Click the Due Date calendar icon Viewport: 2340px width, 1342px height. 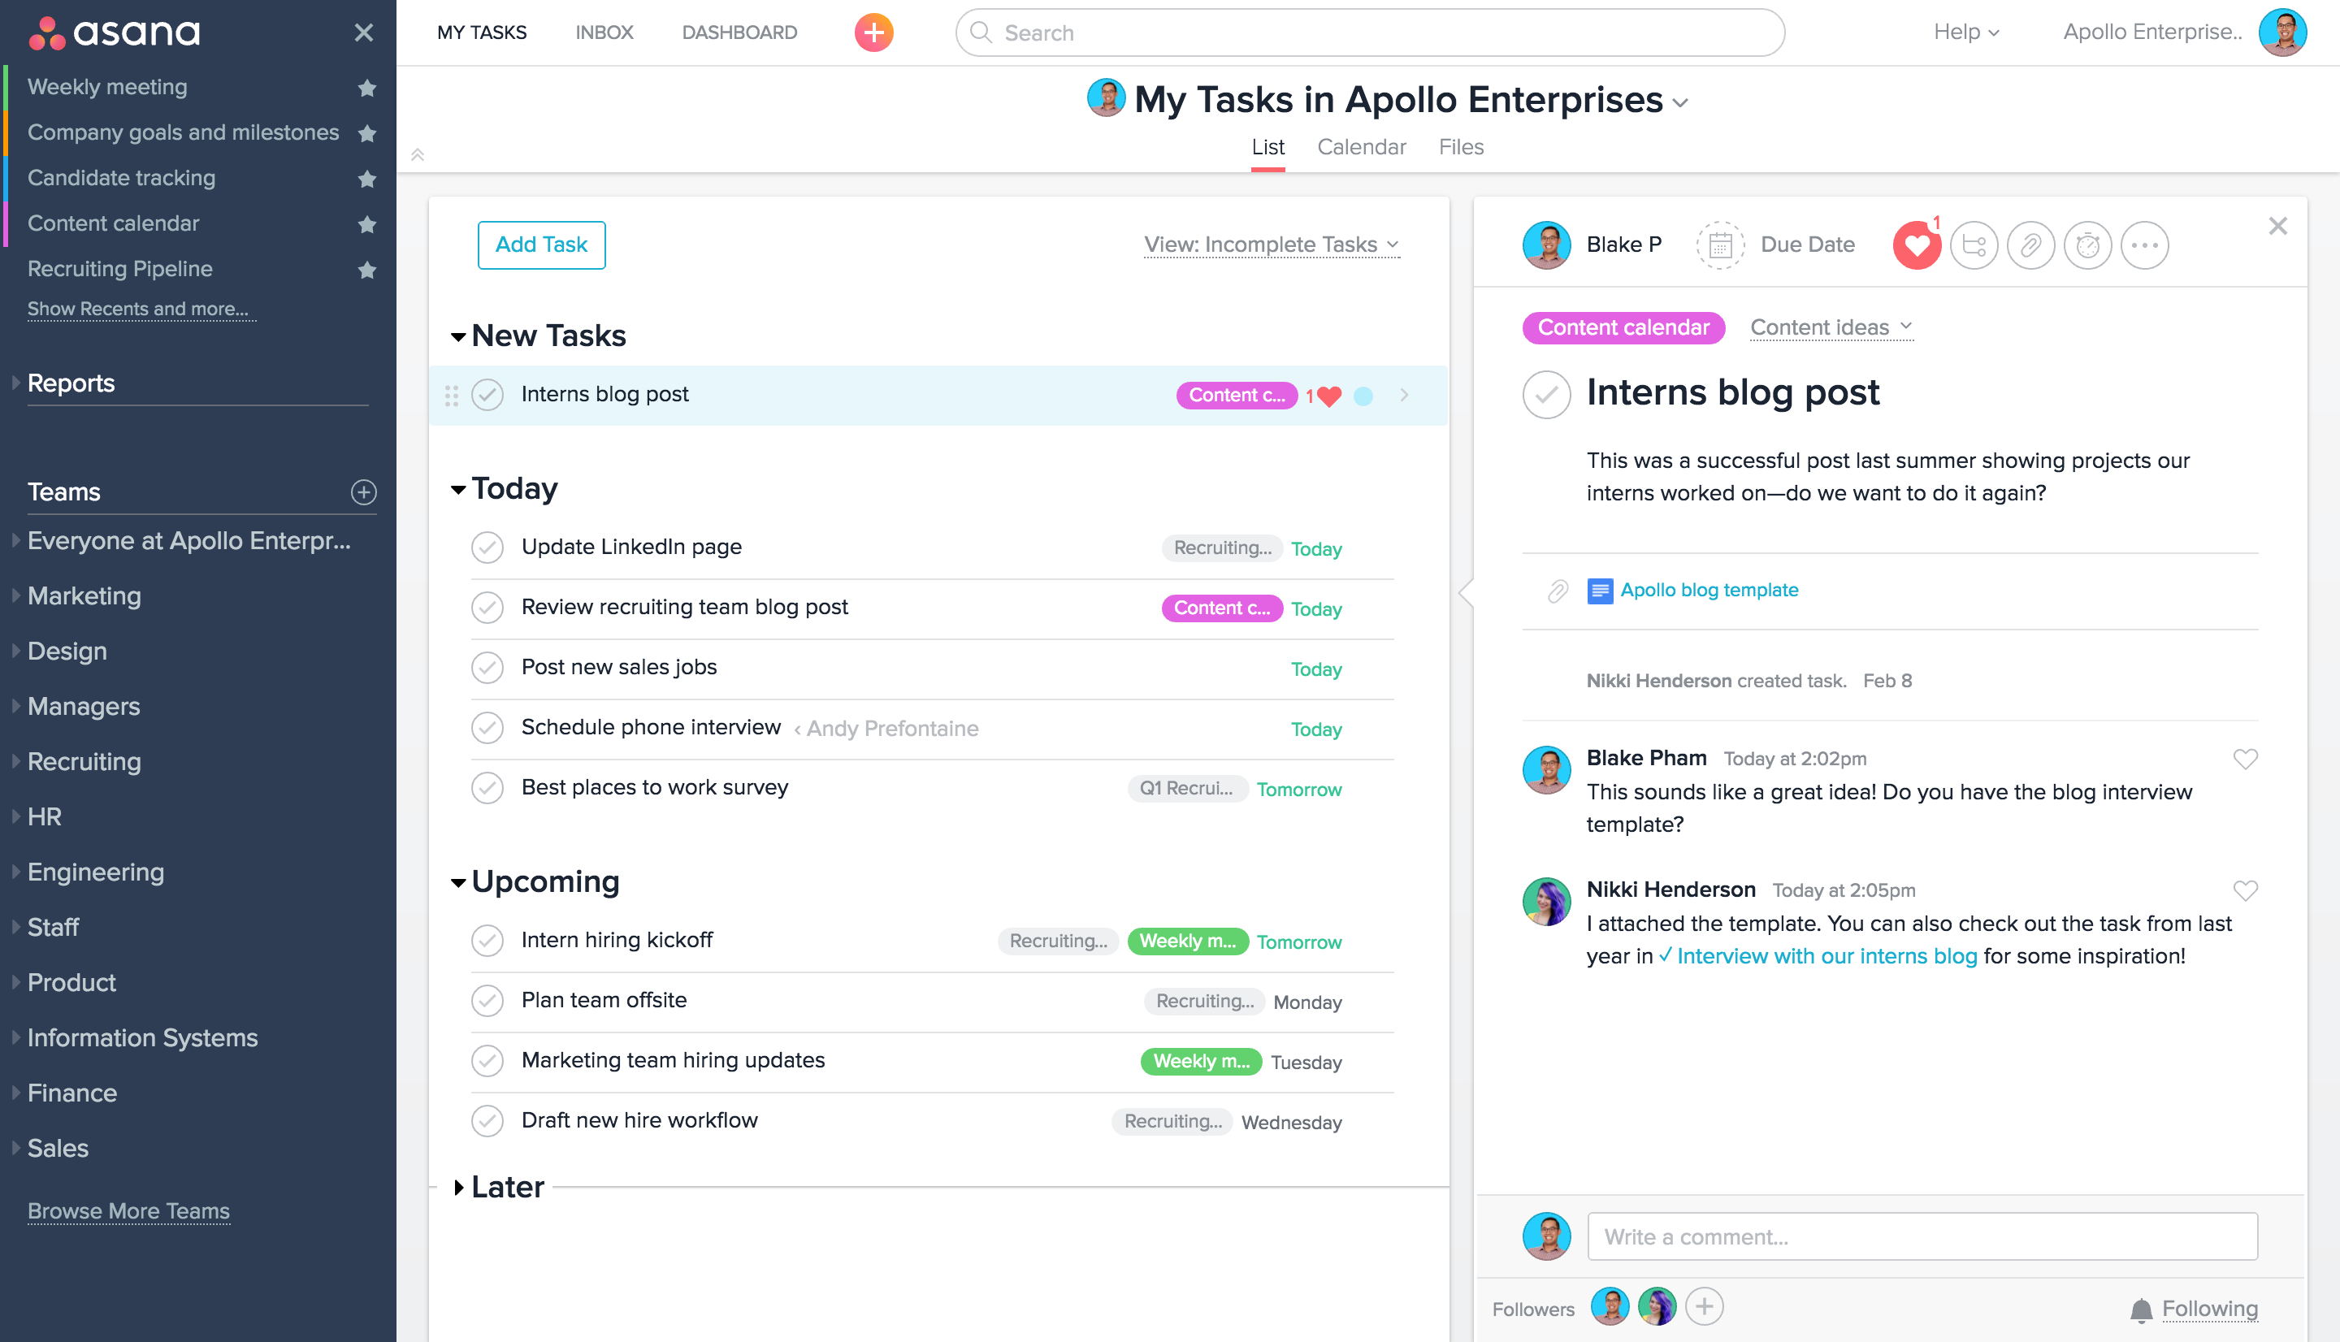pyautogui.click(x=1720, y=245)
